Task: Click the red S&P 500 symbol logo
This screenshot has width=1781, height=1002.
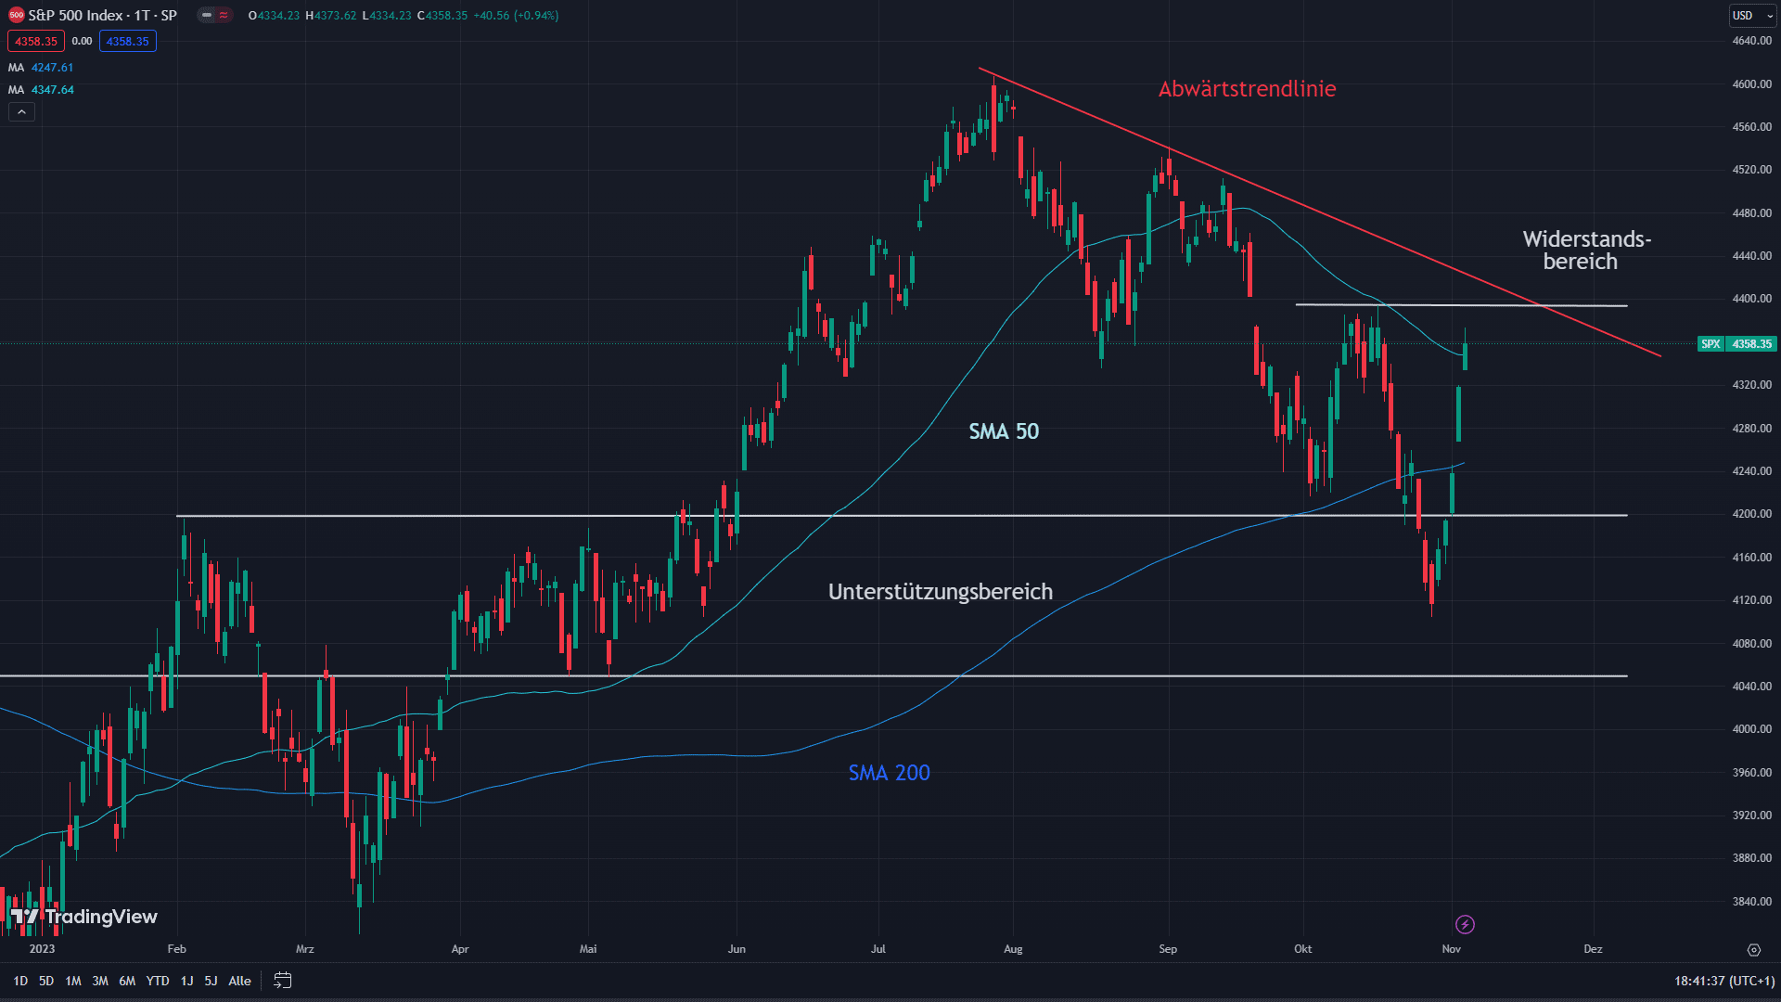Action: pos(16,15)
